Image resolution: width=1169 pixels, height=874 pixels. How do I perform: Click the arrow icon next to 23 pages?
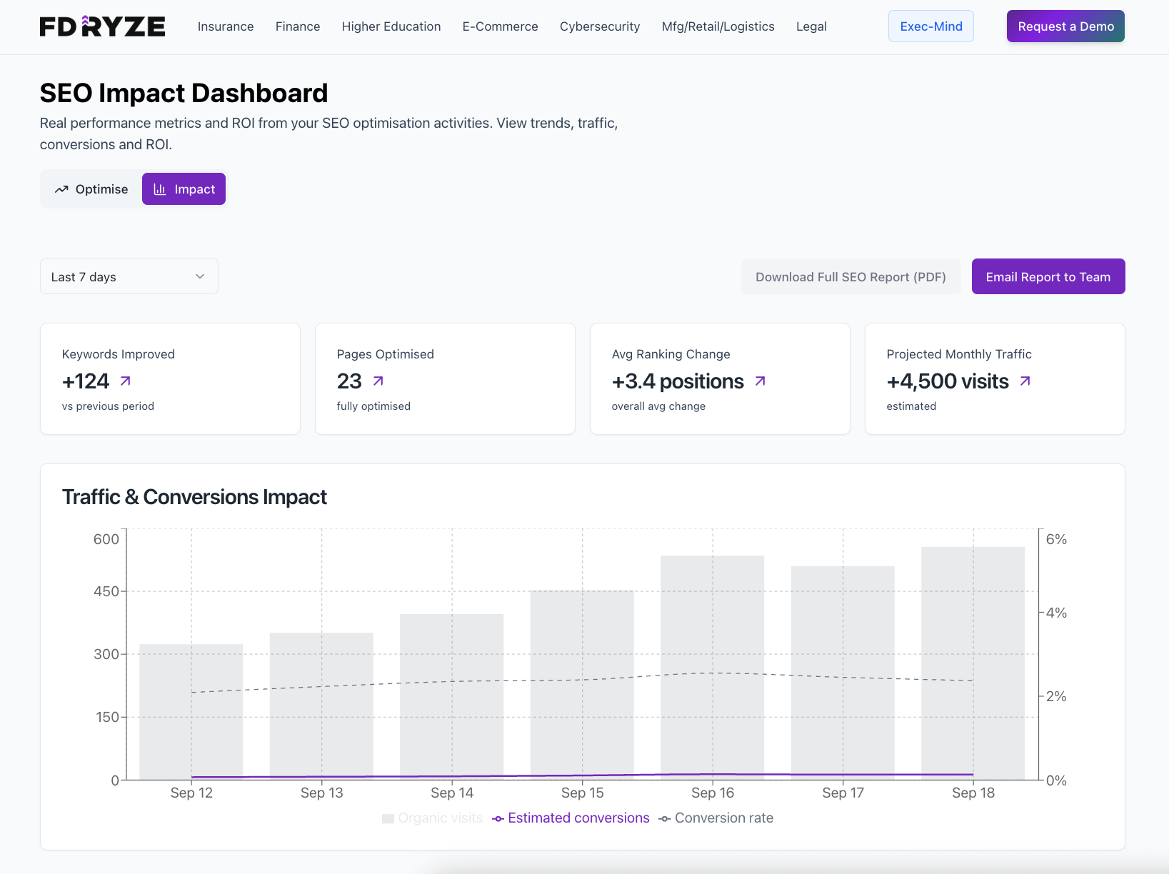point(378,381)
